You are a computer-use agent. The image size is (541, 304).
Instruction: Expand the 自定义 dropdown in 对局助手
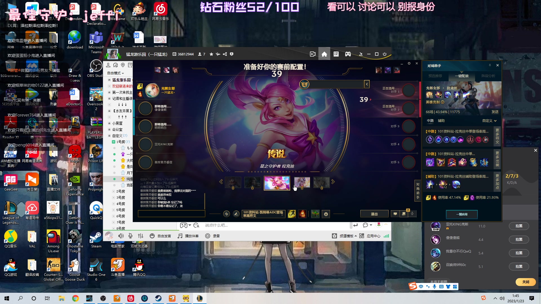coord(489,120)
